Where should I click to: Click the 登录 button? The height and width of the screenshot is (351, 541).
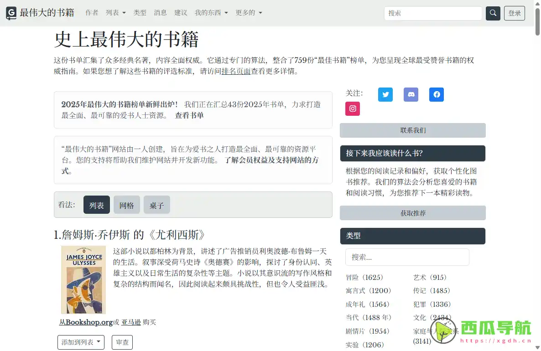tap(515, 13)
